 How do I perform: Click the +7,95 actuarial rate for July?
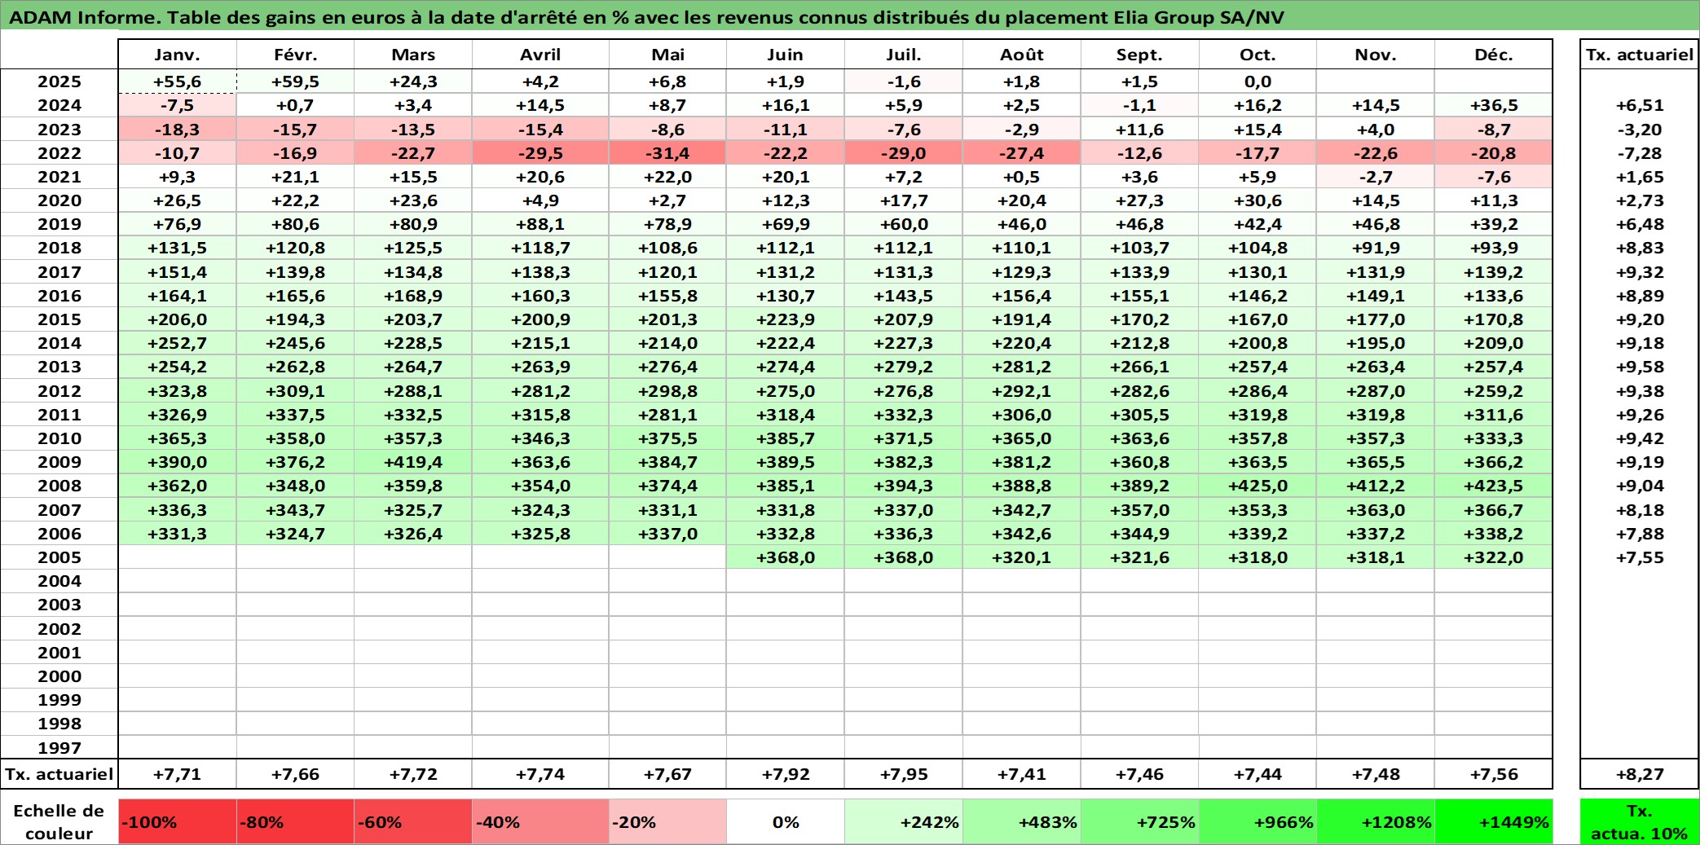pyautogui.click(x=904, y=774)
